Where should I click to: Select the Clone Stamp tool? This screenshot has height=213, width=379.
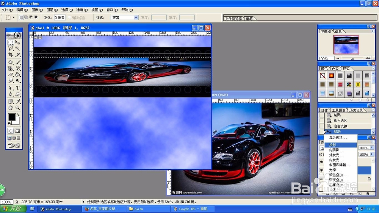(x=11, y=68)
